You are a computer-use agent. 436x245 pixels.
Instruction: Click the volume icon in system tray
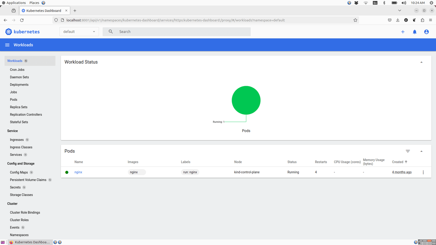pos(404,3)
